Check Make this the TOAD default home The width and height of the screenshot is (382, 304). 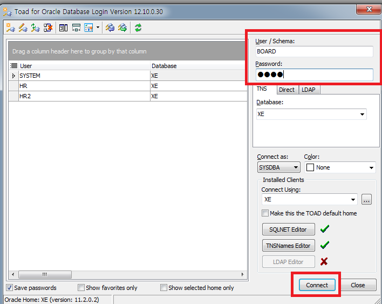point(265,213)
